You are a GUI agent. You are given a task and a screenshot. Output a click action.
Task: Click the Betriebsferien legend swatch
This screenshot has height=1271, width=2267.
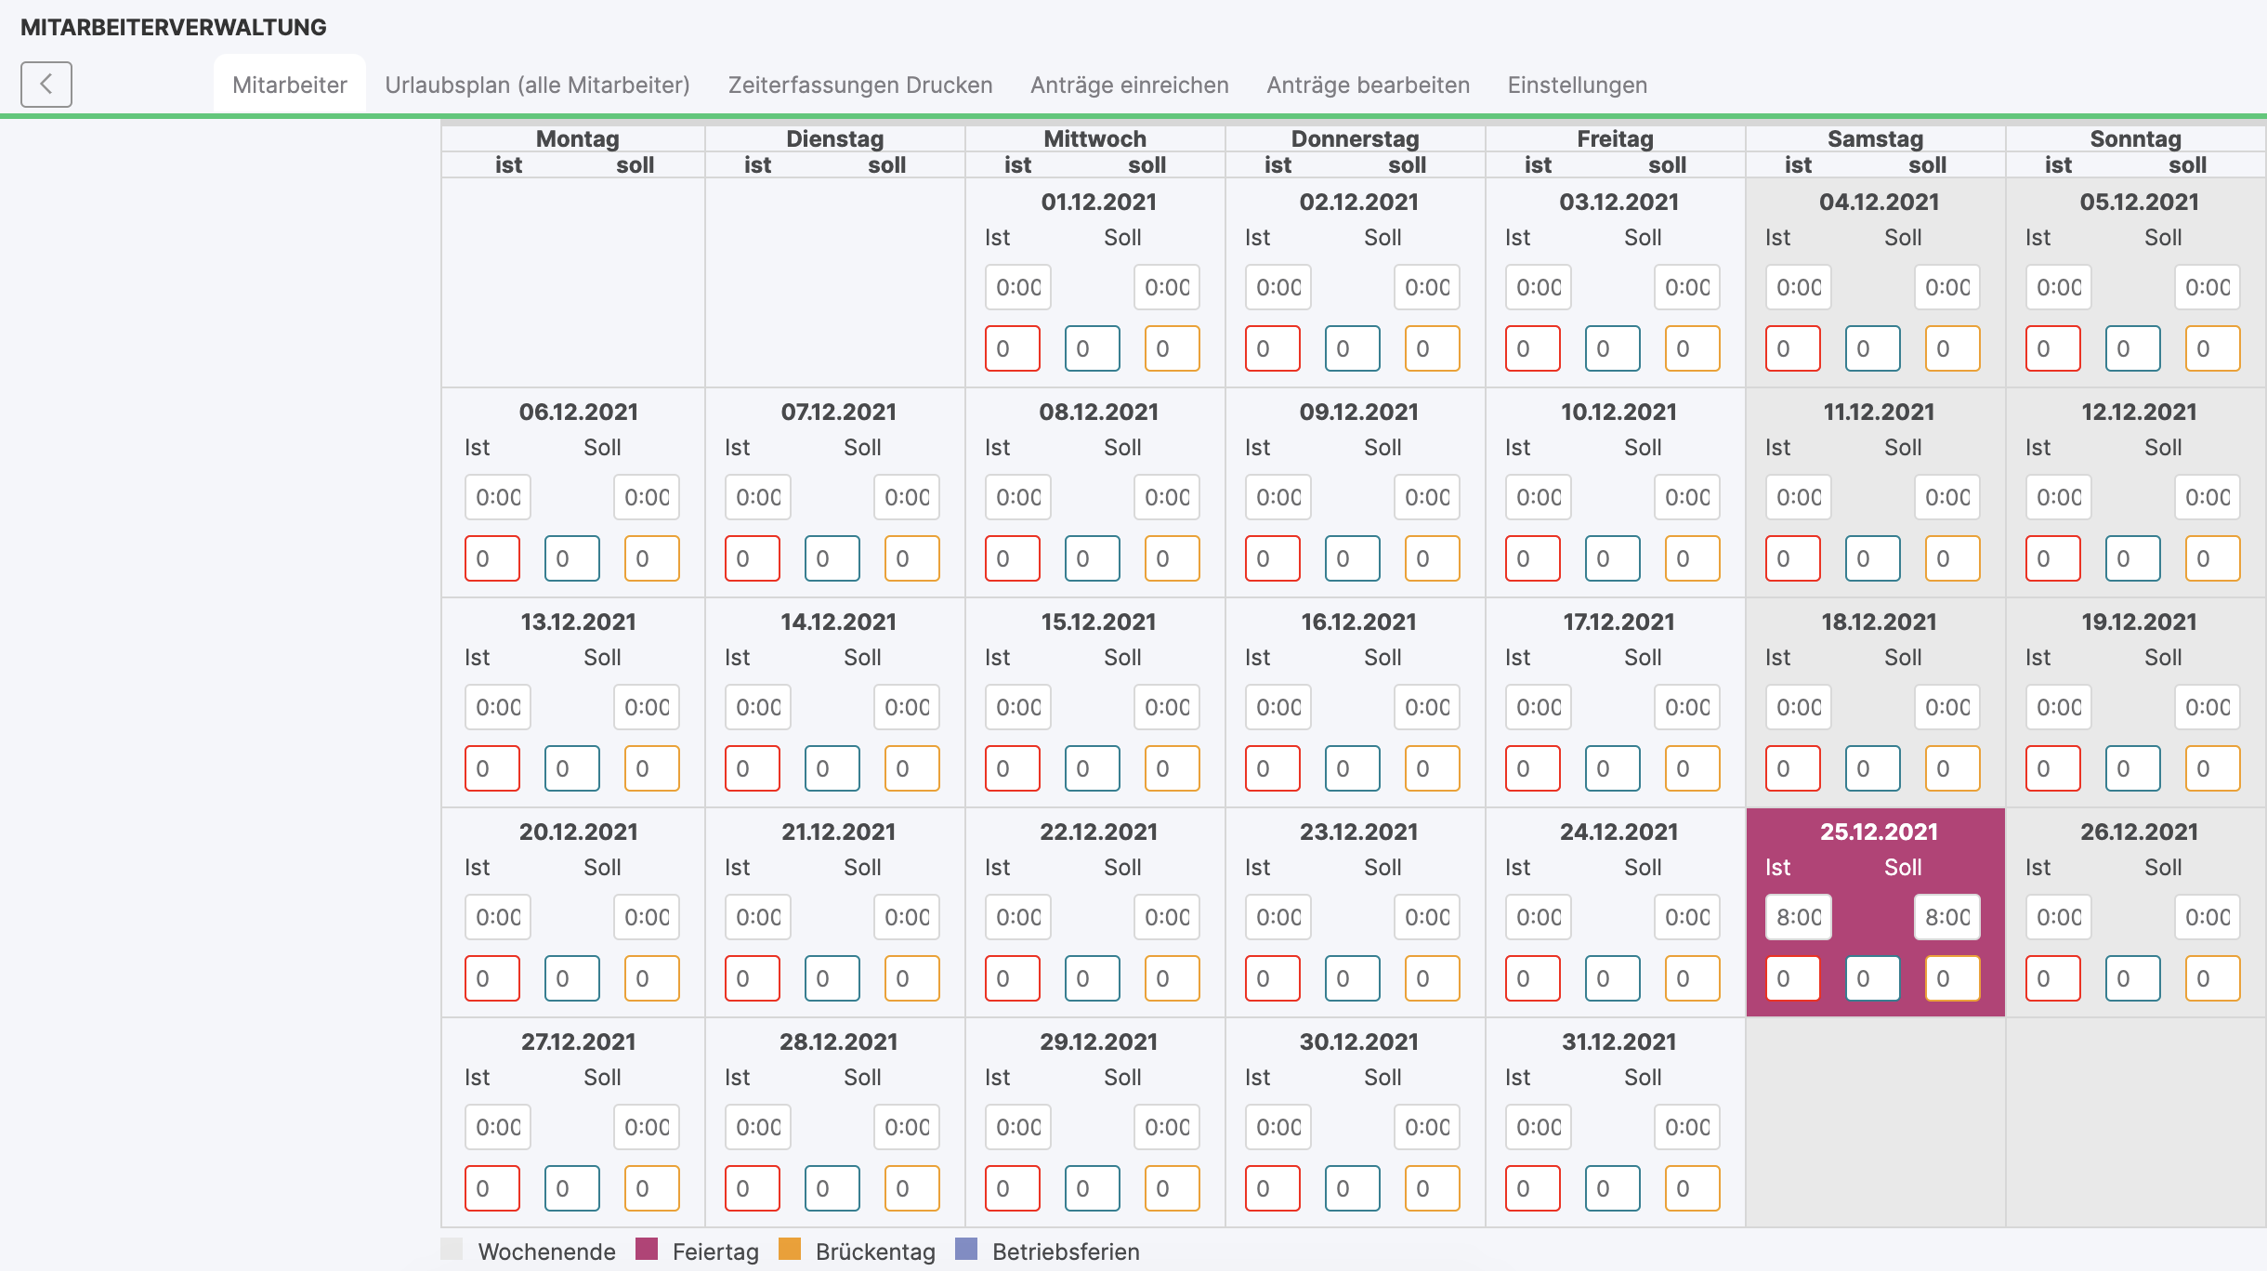(x=966, y=1249)
